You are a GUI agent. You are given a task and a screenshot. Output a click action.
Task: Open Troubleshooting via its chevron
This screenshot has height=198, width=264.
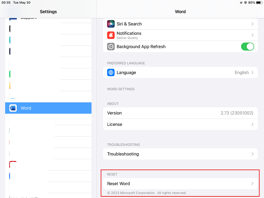point(252,154)
